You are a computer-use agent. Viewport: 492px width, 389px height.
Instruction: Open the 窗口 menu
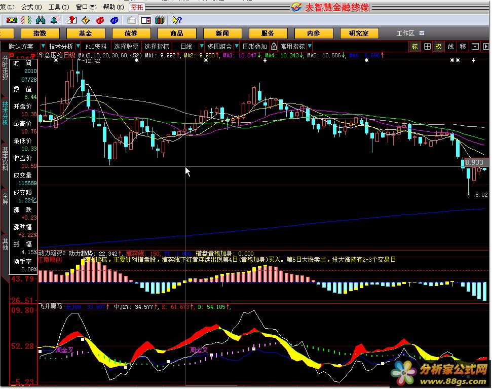[86, 7]
